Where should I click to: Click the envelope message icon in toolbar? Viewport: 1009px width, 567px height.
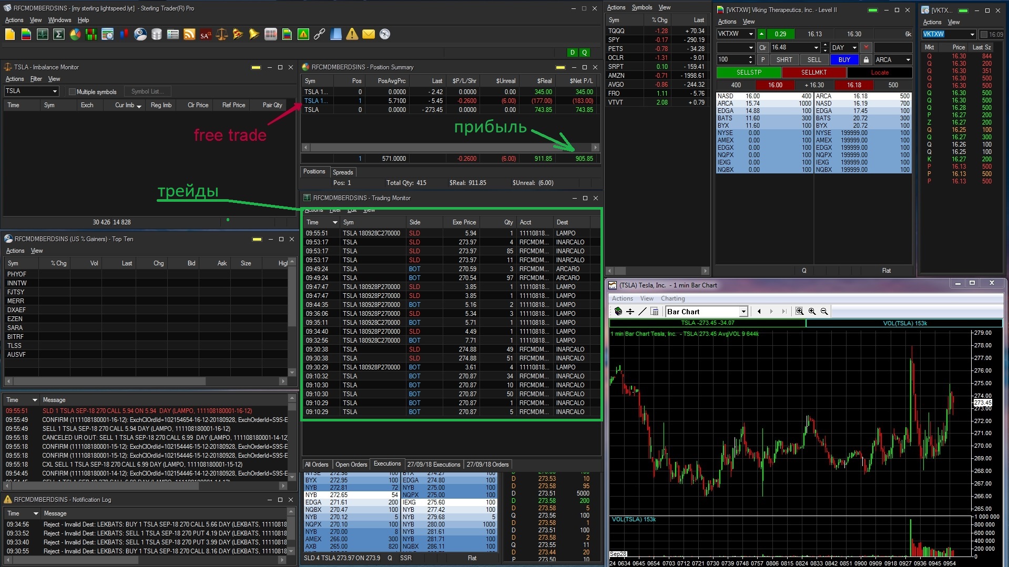369,35
